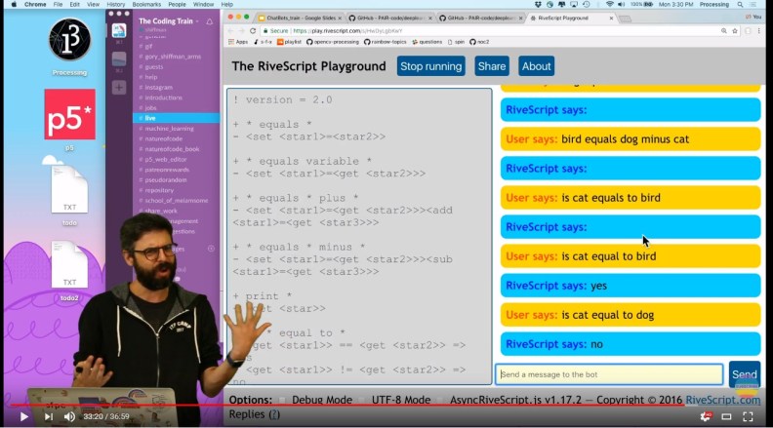This screenshot has height=428, width=773.
Task: Open the opencv-processing bookmark
Action: tap(333, 42)
